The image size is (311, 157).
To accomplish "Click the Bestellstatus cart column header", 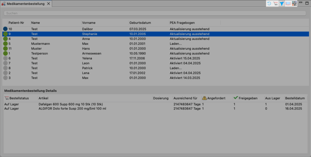I will point(19,98).
